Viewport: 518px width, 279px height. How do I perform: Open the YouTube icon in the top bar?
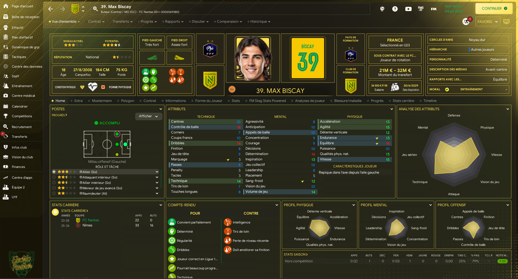click(408, 9)
